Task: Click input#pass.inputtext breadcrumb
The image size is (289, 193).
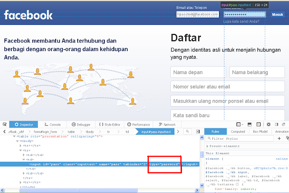Action: (156, 132)
